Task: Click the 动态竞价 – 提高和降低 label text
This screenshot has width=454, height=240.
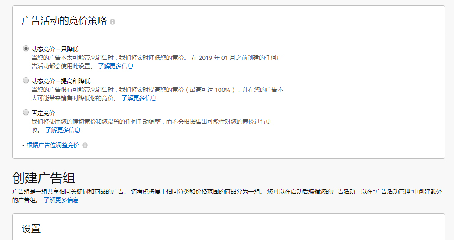Action: click(x=61, y=81)
